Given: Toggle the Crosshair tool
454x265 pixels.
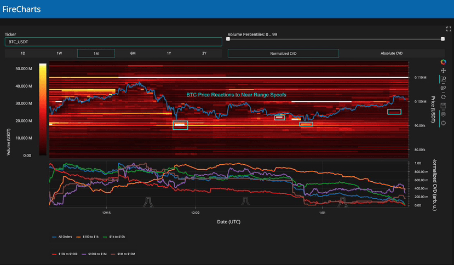Looking at the screenshot, I should (443, 123).
